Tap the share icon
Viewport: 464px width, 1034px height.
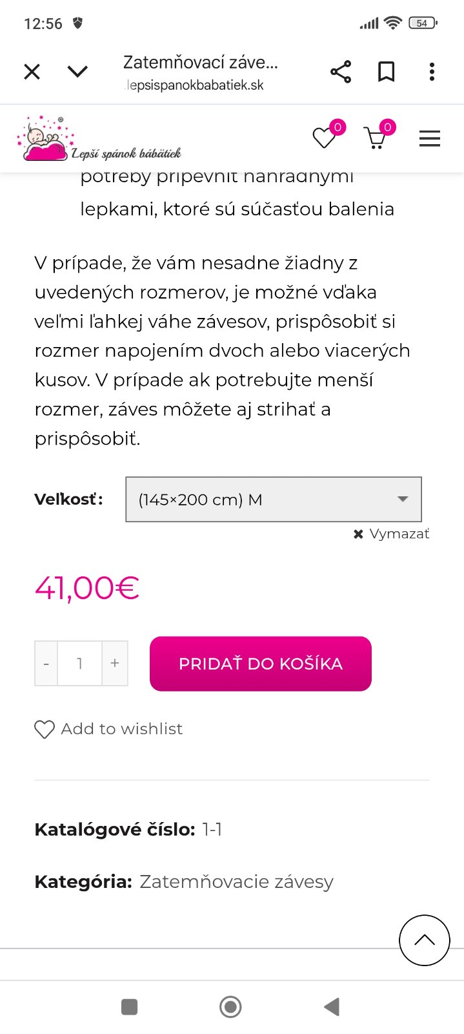[341, 72]
